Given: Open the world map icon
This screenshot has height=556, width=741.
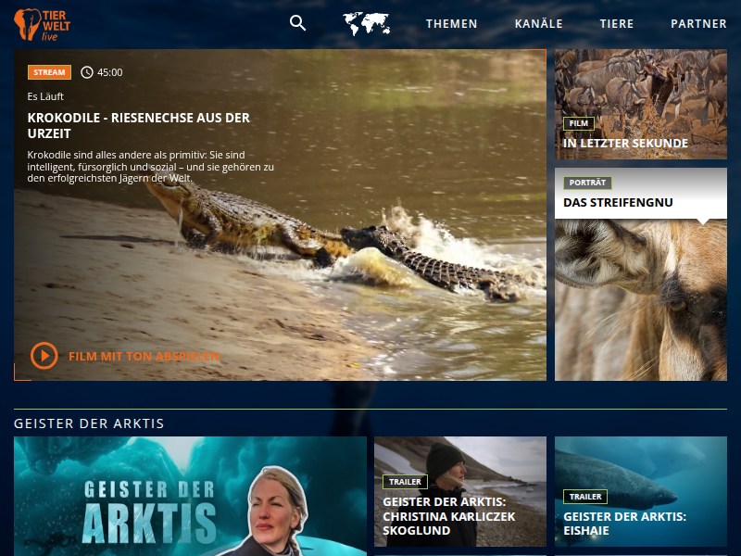Looking at the screenshot, I should tap(366, 23).
